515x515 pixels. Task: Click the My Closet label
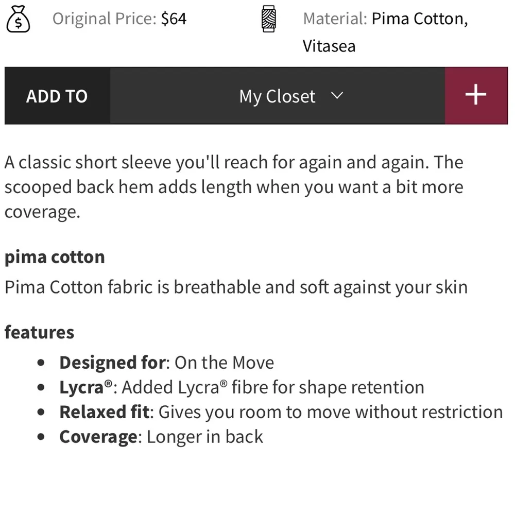[277, 96]
